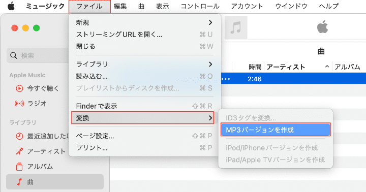The width and height of the screenshot is (366, 192).
Task: Toggle the アーティスト sort direction arrow
Action: [x=327, y=67]
